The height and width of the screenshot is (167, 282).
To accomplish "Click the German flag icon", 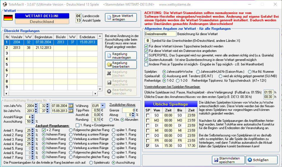I will 8,17.
